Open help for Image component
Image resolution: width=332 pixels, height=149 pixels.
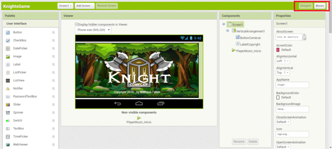(x=53, y=56)
